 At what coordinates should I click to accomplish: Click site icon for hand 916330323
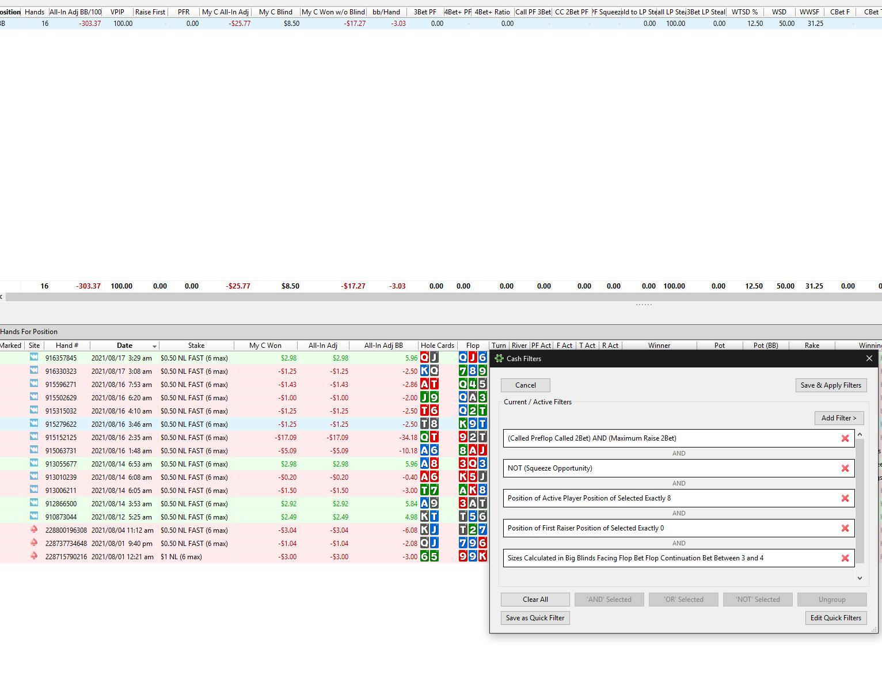click(x=34, y=371)
